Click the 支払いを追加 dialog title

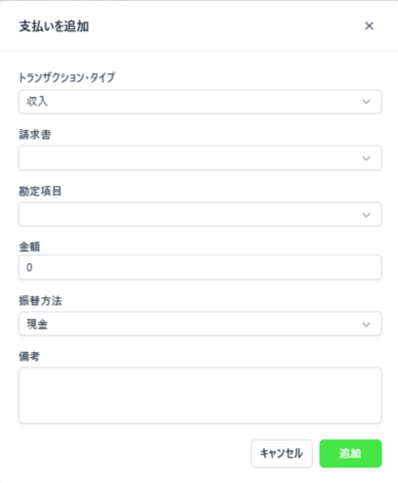click(x=54, y=26)
